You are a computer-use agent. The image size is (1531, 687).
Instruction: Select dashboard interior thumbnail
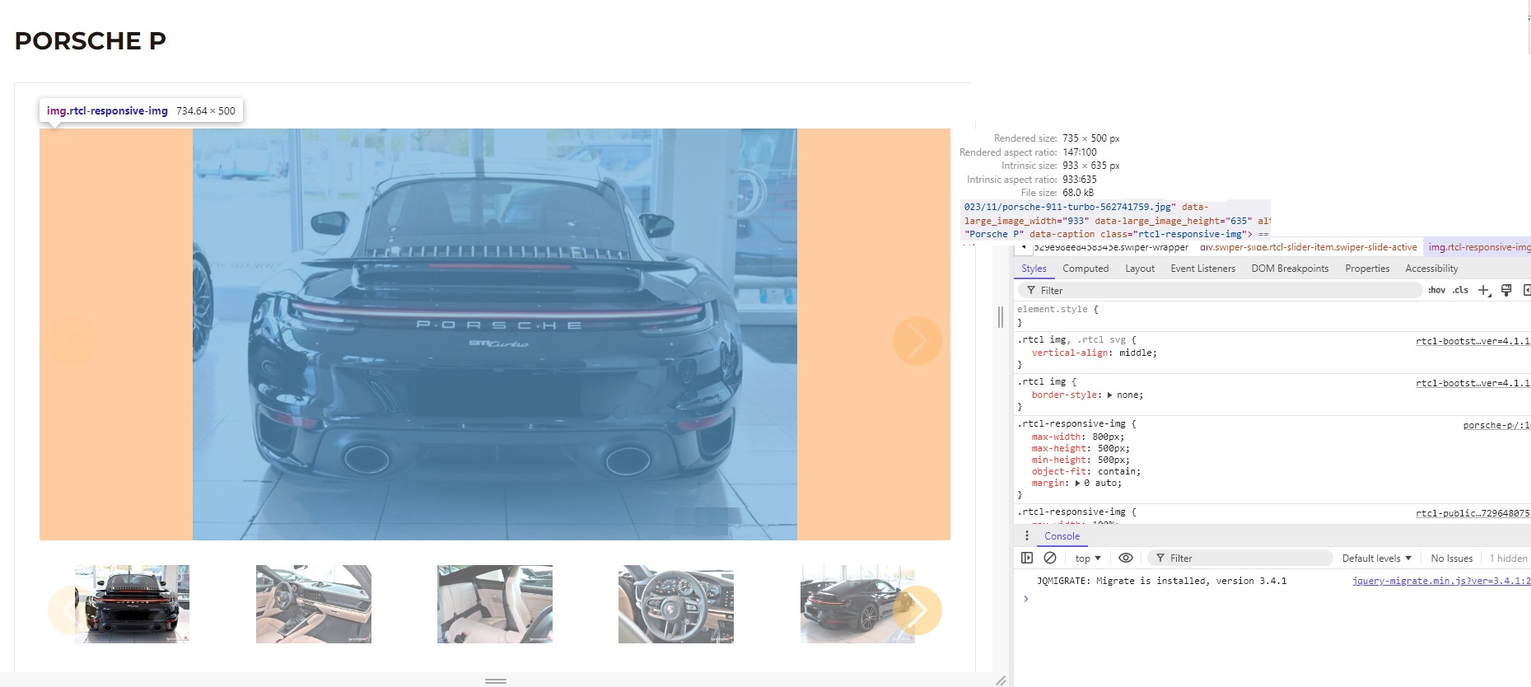(314, 604)
